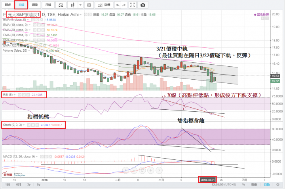285x189 pixels.
Task: Open settings gear for MACD indicator
Action: click(x=46, y=157)
